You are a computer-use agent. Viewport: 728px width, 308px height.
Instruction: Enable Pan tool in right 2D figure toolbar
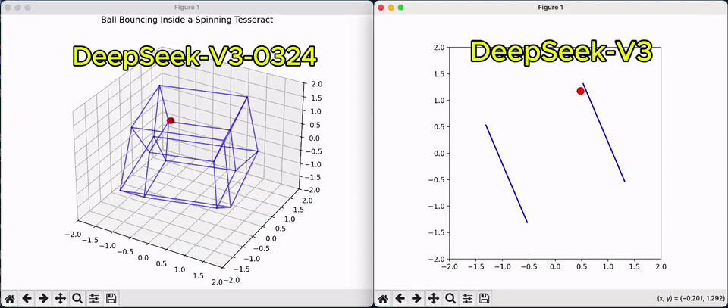coord(433,298)
